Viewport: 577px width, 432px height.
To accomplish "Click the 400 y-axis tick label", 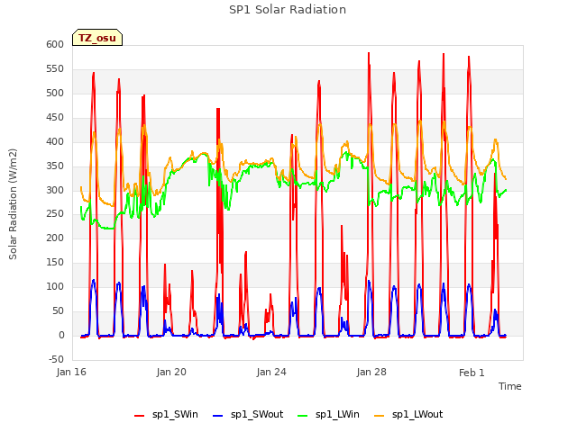I will pos(55,141).
